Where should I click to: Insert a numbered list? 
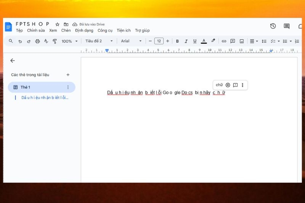coord(297,41)
